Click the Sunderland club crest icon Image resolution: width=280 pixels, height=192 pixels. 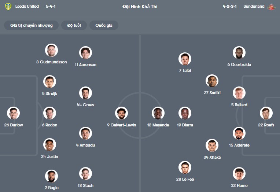(271, 7)
